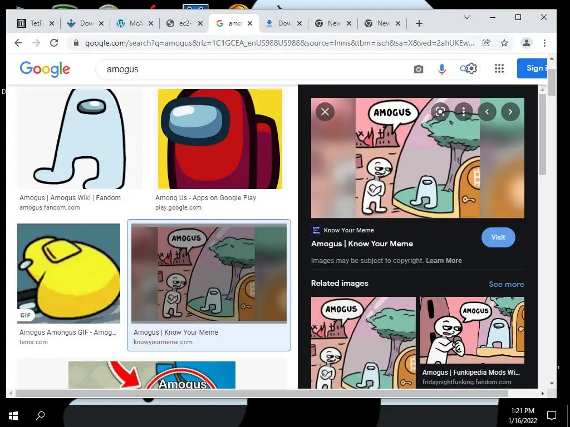Click the play.google.com source text
Image resolution: width=570 pixels, height=427 pixels.
(178, 208)
